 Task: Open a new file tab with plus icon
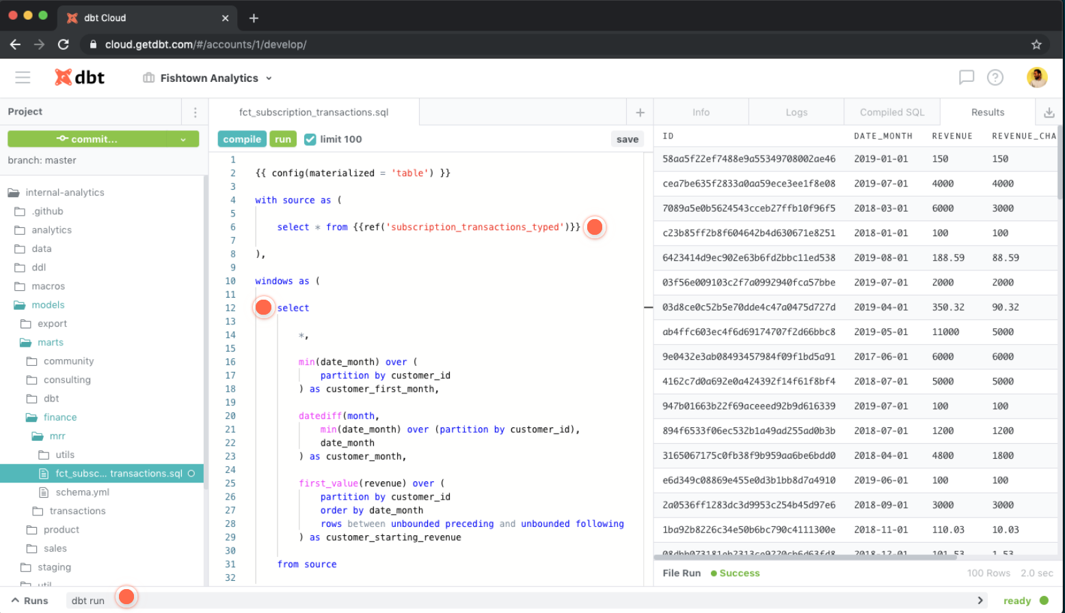tap(640, 113)
